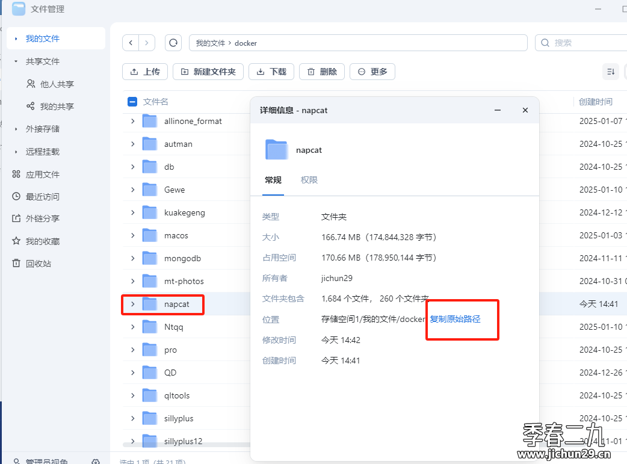
Task: Click the 最近访问 clock icon
Action: coord(16,196)
